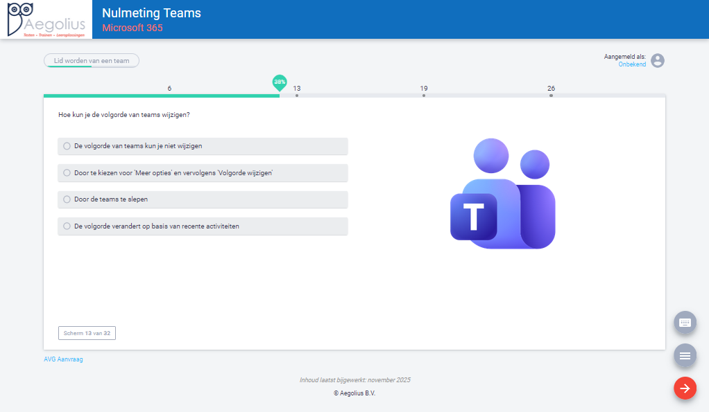
Task: Open the 'AVG Aanvraag' link
Action: (x=63, y=359)
